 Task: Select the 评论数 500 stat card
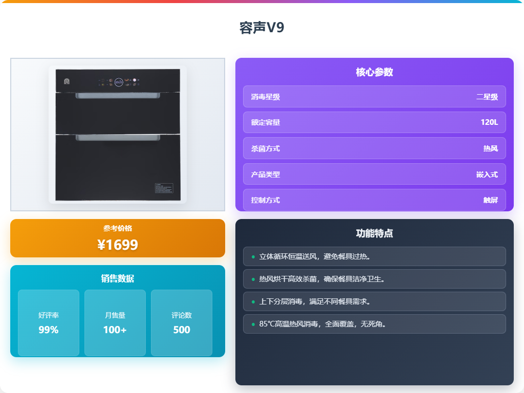tap(182, 323)
